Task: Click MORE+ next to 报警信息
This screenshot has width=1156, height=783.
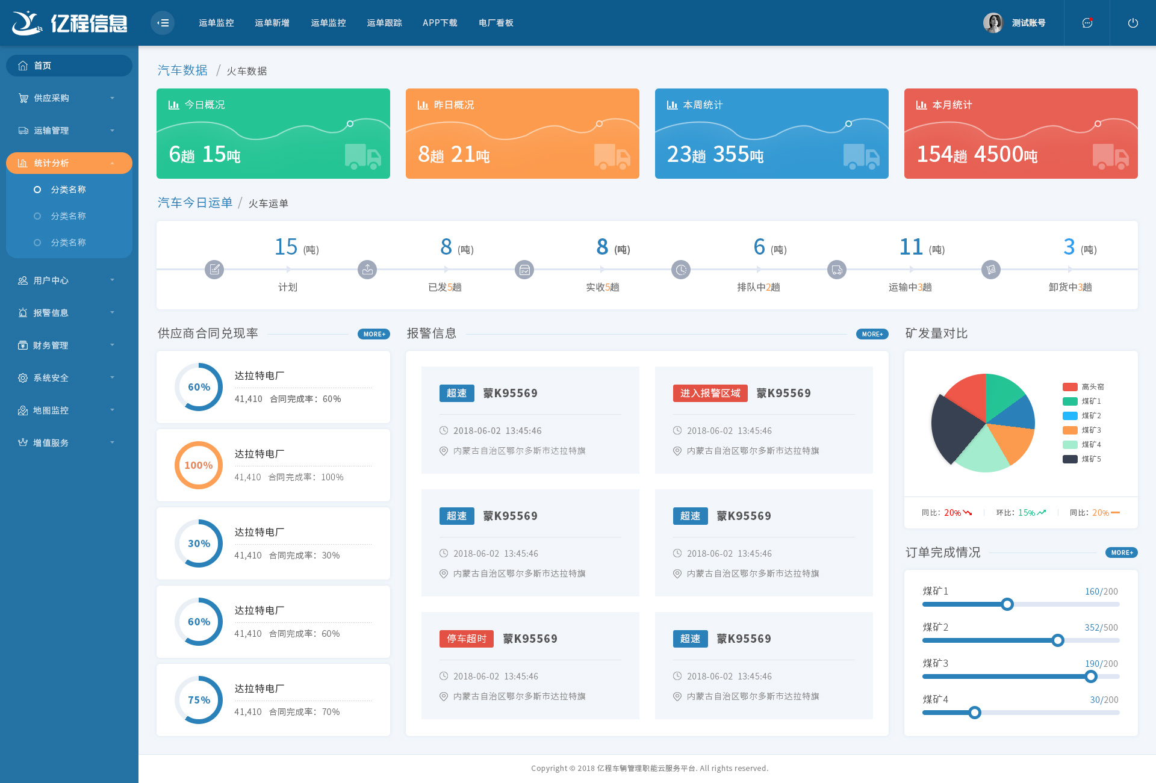Action: pyautogui.click(x=872, y=334)
